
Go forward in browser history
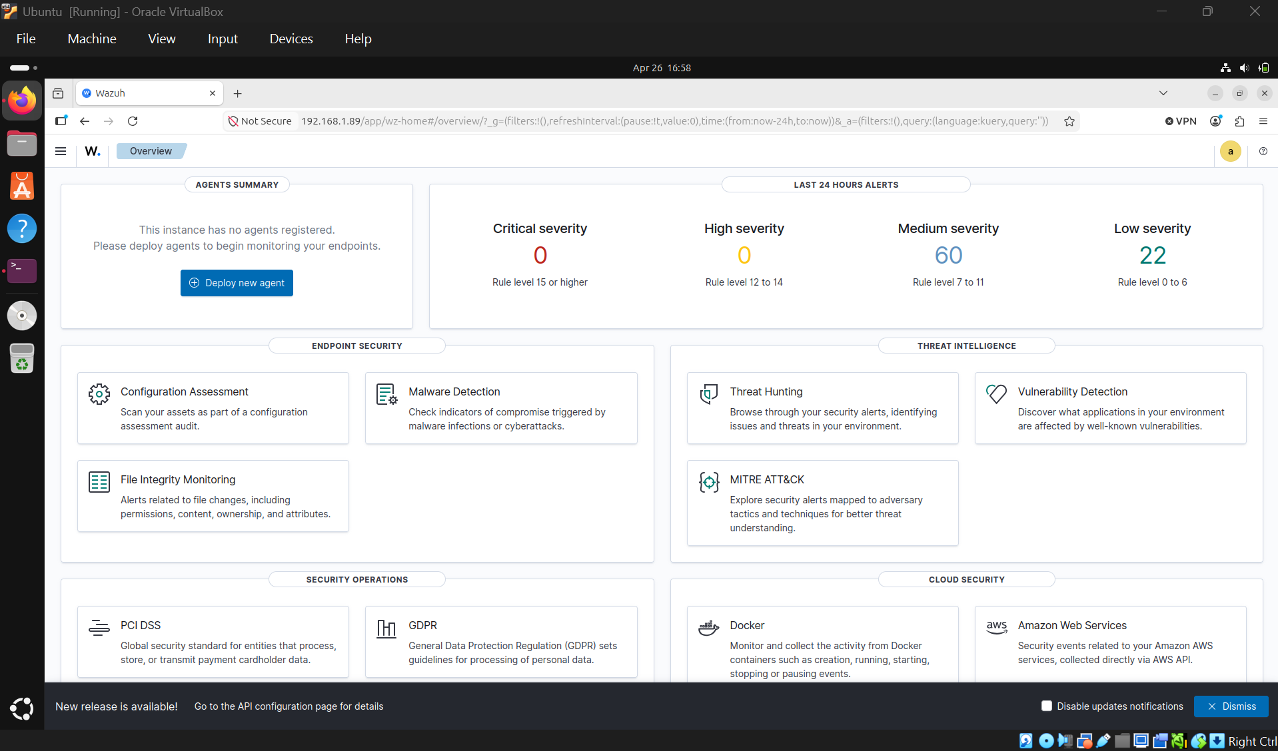(109, 121)
